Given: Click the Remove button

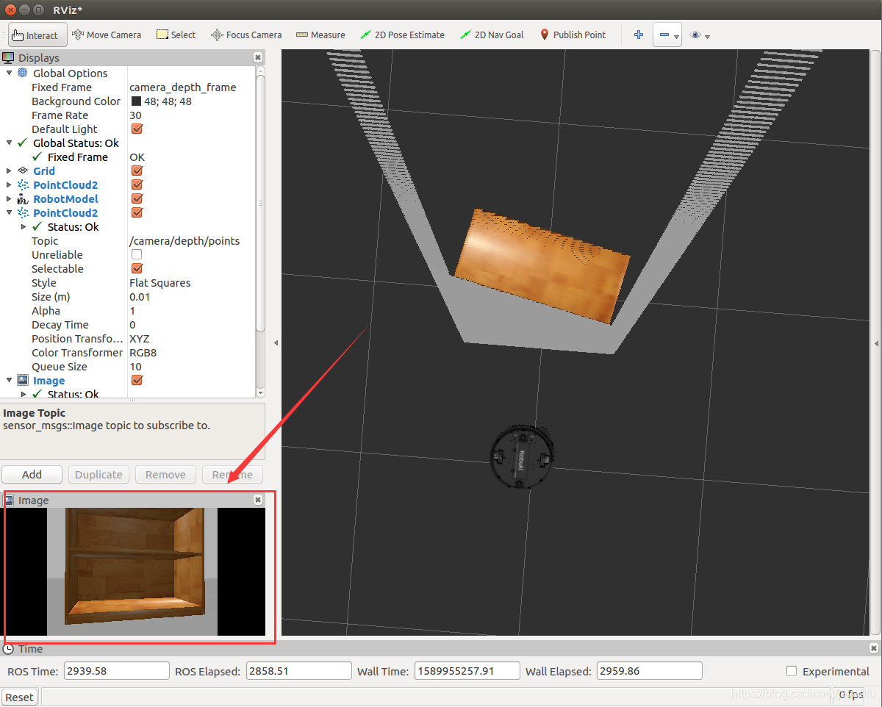Looking at the screenshot, I should [x=165, y=474].
